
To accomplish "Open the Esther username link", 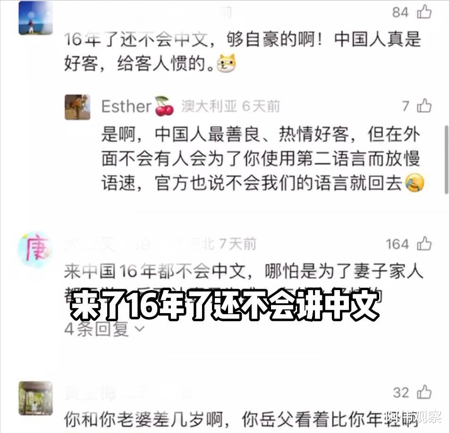I will (x=126, y=107).
